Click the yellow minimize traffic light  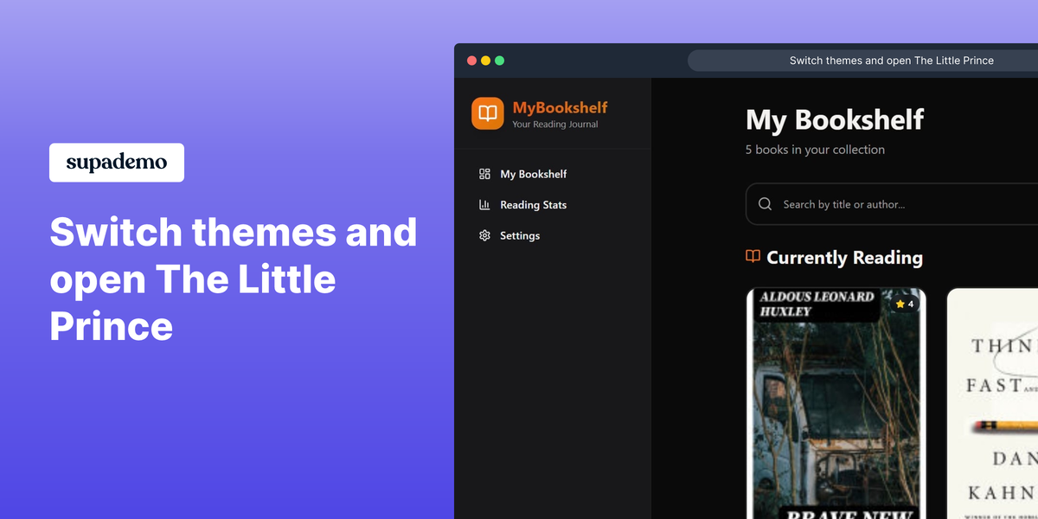[x=485, y=61]
